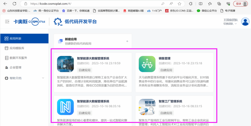
Task: Click the address bar URL
Action: point(51,4)
